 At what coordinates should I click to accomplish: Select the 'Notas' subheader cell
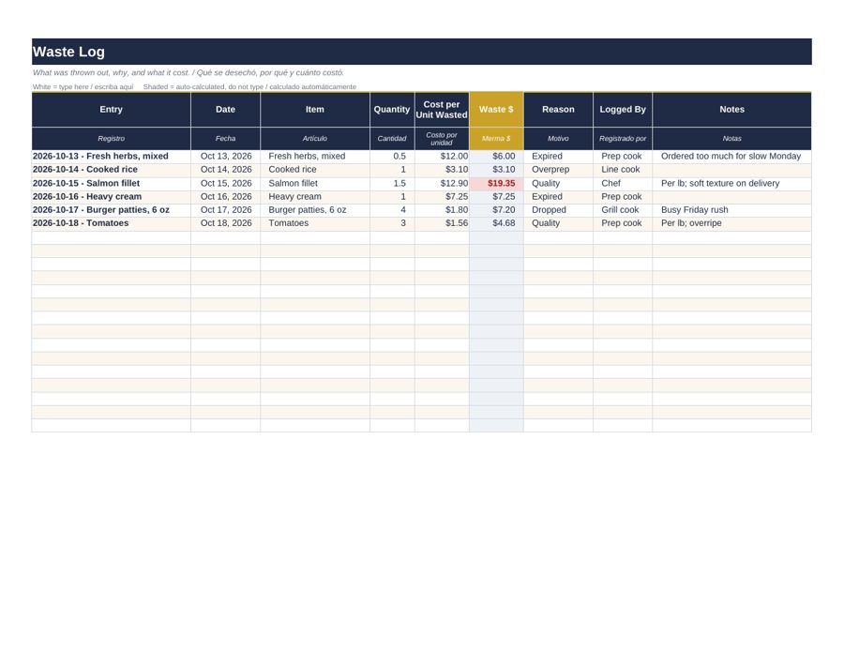coord(732,138)
